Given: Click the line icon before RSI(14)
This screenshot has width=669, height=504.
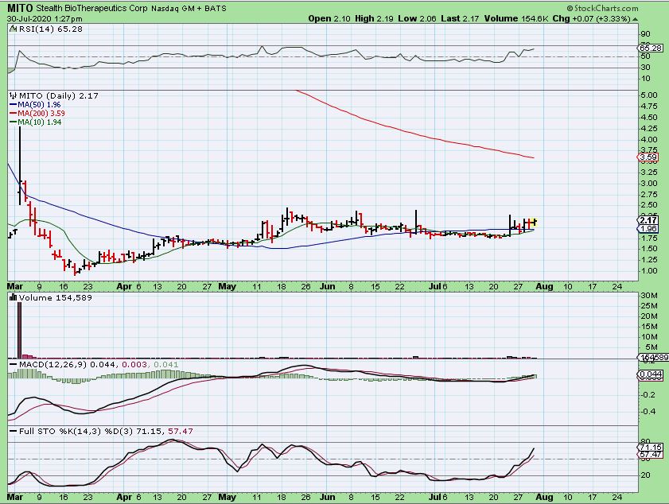Looking at the screenshot, I should coord(11,29).
